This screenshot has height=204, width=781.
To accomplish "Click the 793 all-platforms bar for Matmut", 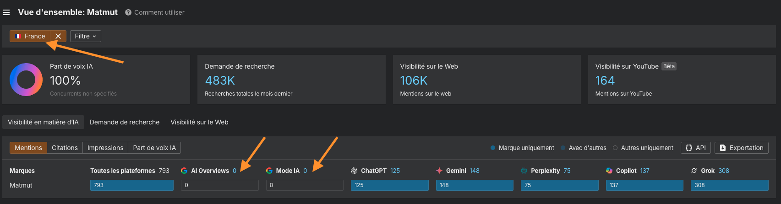I will point(132,185).
